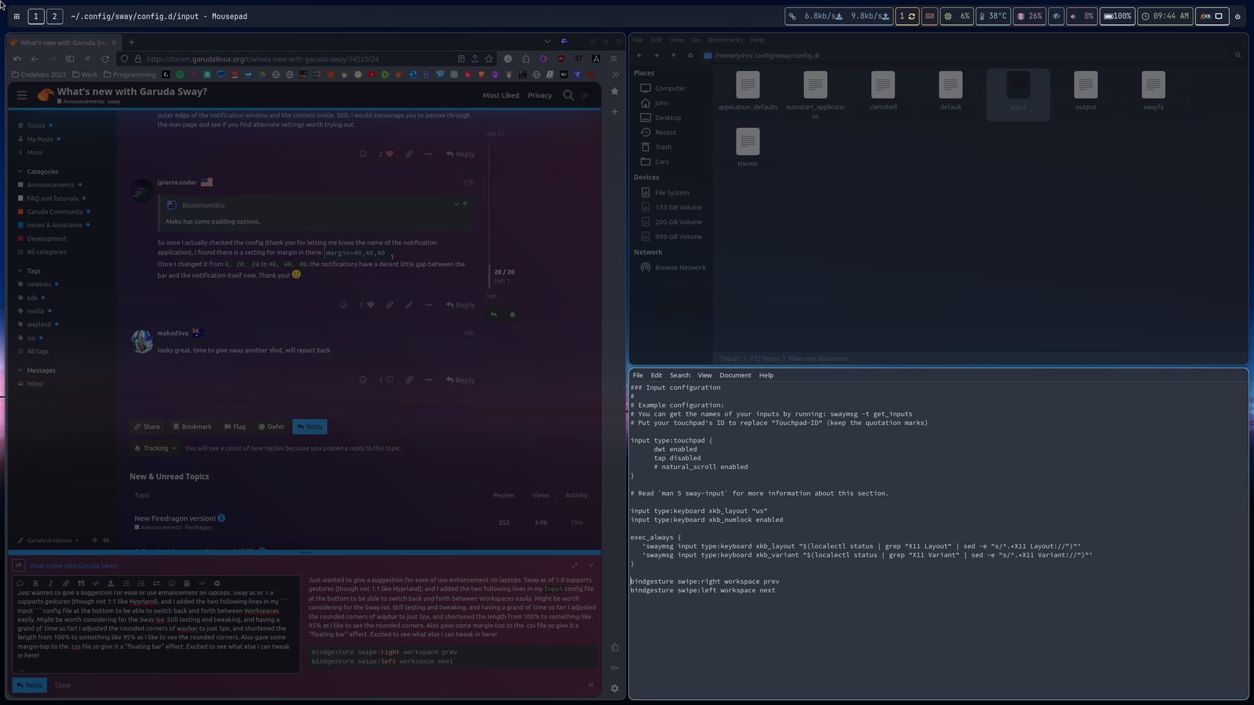The width and height of the screenshot is (1254, 705).
Task: Collapse the Tags section in forum sidebar
Action: click(29, 271)
